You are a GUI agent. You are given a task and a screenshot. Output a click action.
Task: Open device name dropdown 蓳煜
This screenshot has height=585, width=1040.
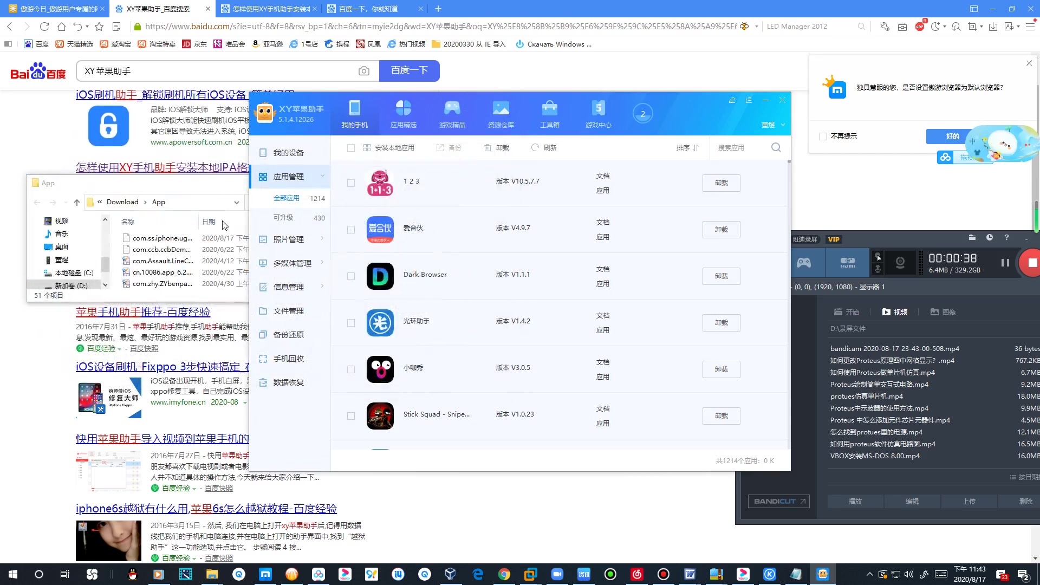pyautogui.click(x=773, y=125)
